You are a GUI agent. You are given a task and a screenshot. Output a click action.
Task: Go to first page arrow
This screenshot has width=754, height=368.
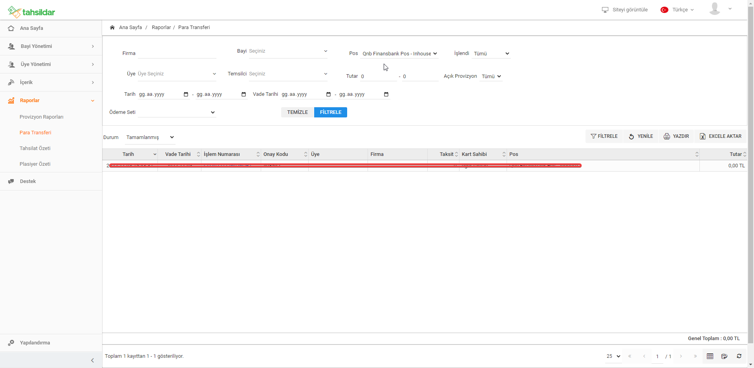tap(630, 356)
